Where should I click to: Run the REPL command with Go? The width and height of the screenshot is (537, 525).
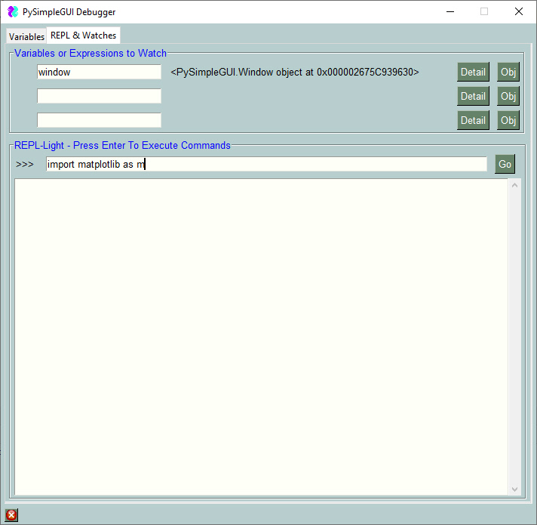coord(505,164)
